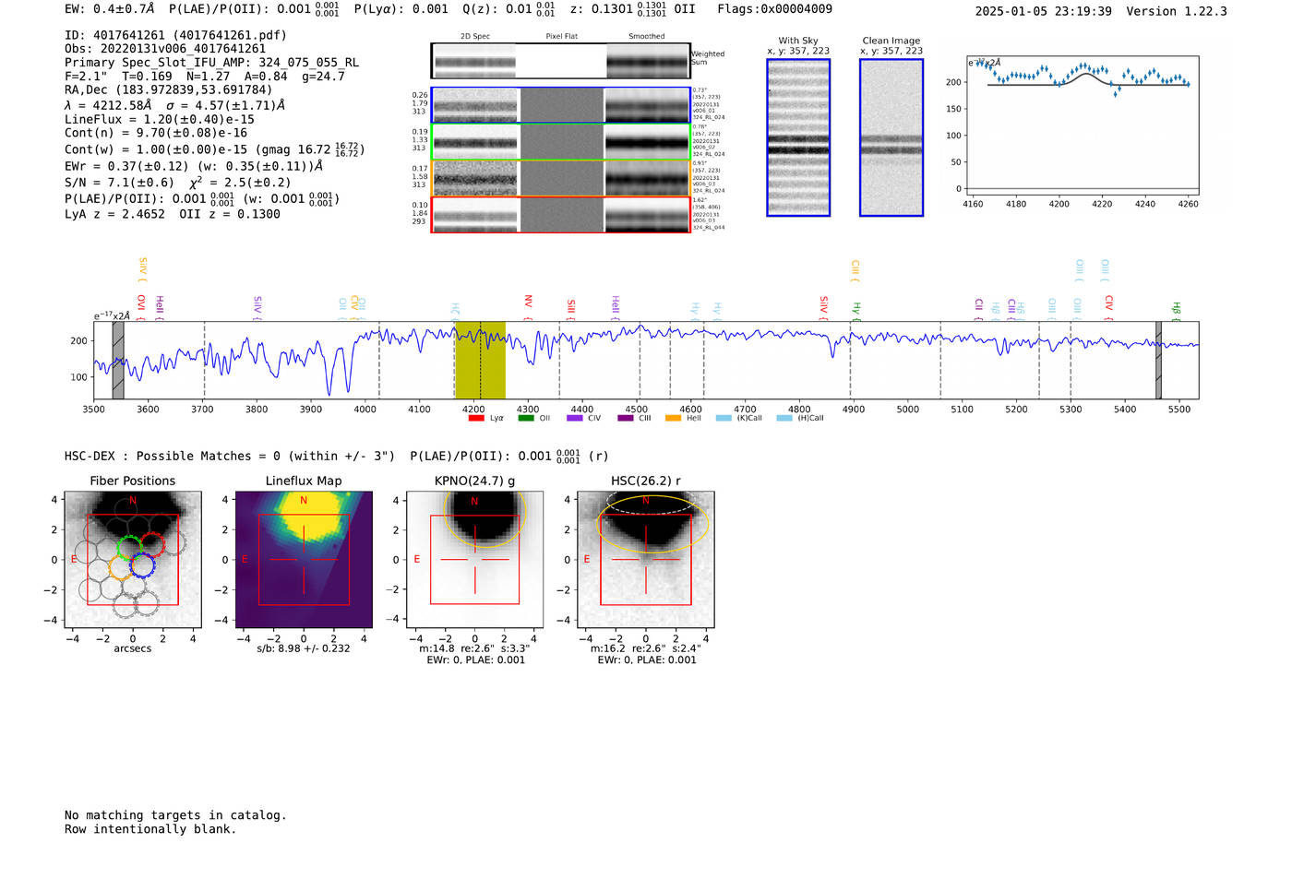Click the RA,Dec coordinates text
1292x879 pixels.
coord(169,90)
